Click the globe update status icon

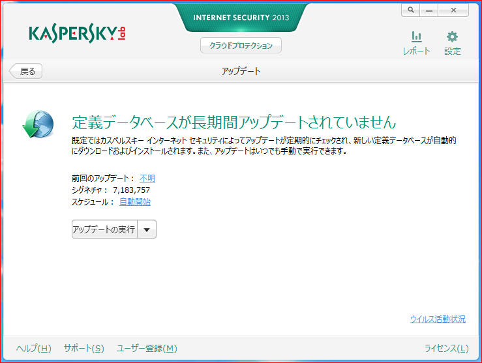pyautogui.click(x=37, y=124)
